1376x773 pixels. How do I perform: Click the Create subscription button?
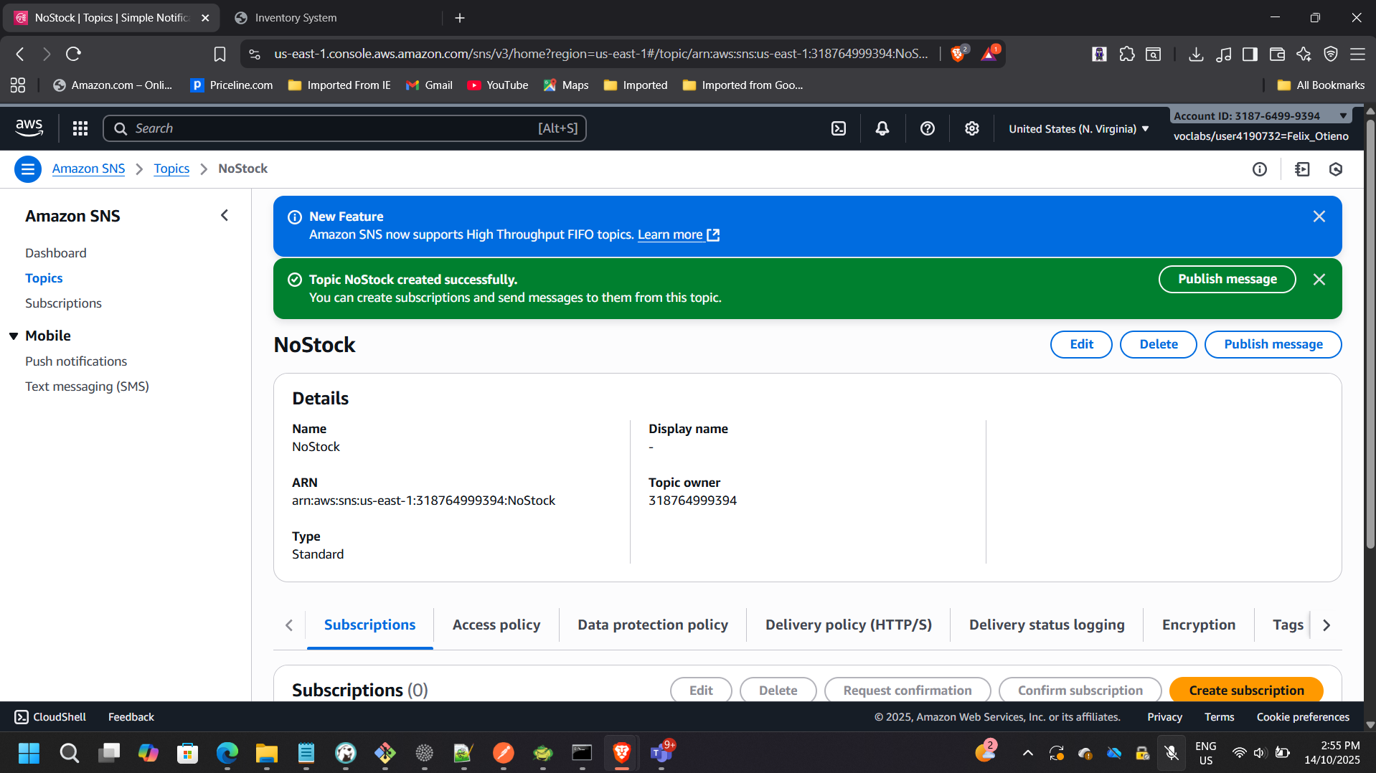(x=1246, y=690)
